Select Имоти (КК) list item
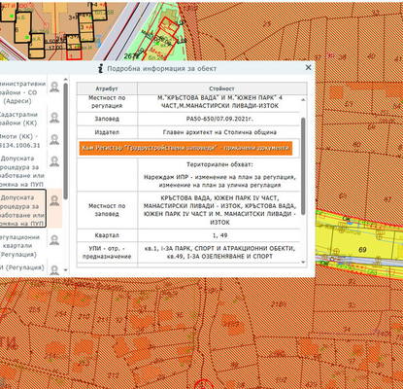This screenshot has width=403, height=389. [22, 141]
